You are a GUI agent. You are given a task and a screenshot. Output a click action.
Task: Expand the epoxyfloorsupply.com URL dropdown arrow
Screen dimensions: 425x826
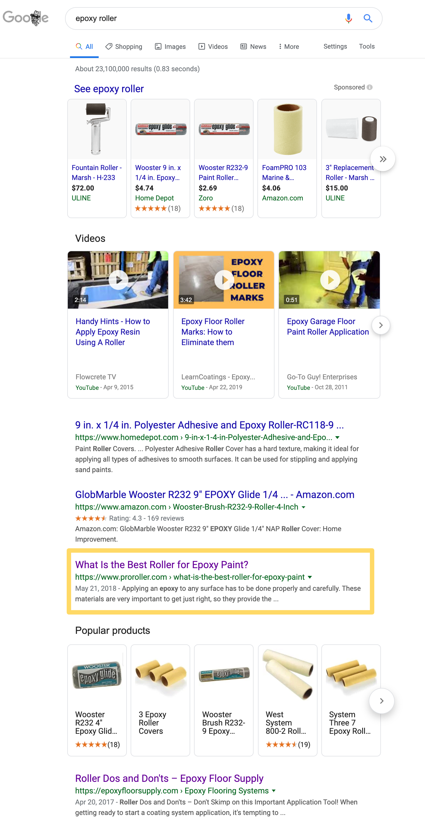click(274, 791)
